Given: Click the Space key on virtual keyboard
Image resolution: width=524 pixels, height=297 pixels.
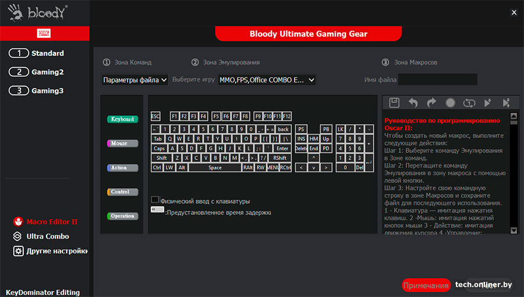Looking at the screenshot, I should point(215,168).
